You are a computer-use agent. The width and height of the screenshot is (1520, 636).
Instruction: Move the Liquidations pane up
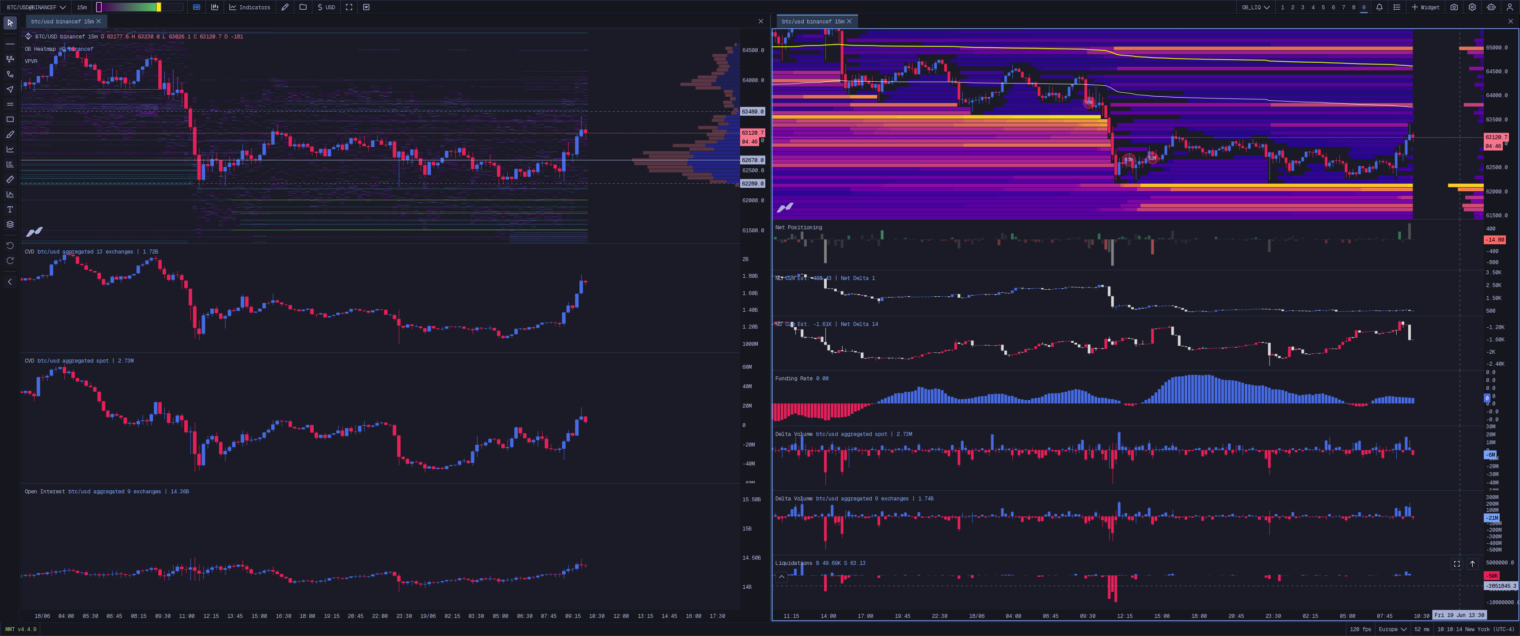click(1472, 564)
